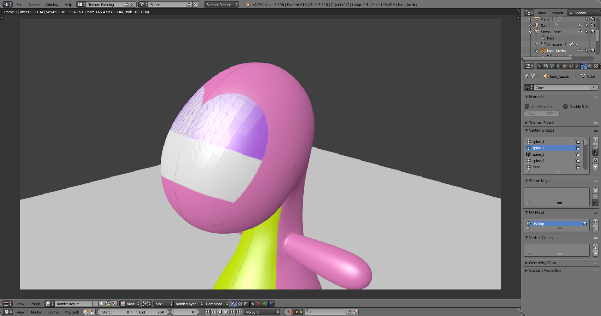Add a new vertex group

pyautogui.click(x=595, y=140)
